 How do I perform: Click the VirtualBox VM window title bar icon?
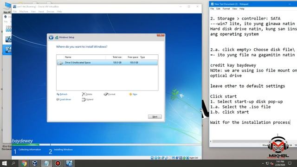[x=14, y=6]
